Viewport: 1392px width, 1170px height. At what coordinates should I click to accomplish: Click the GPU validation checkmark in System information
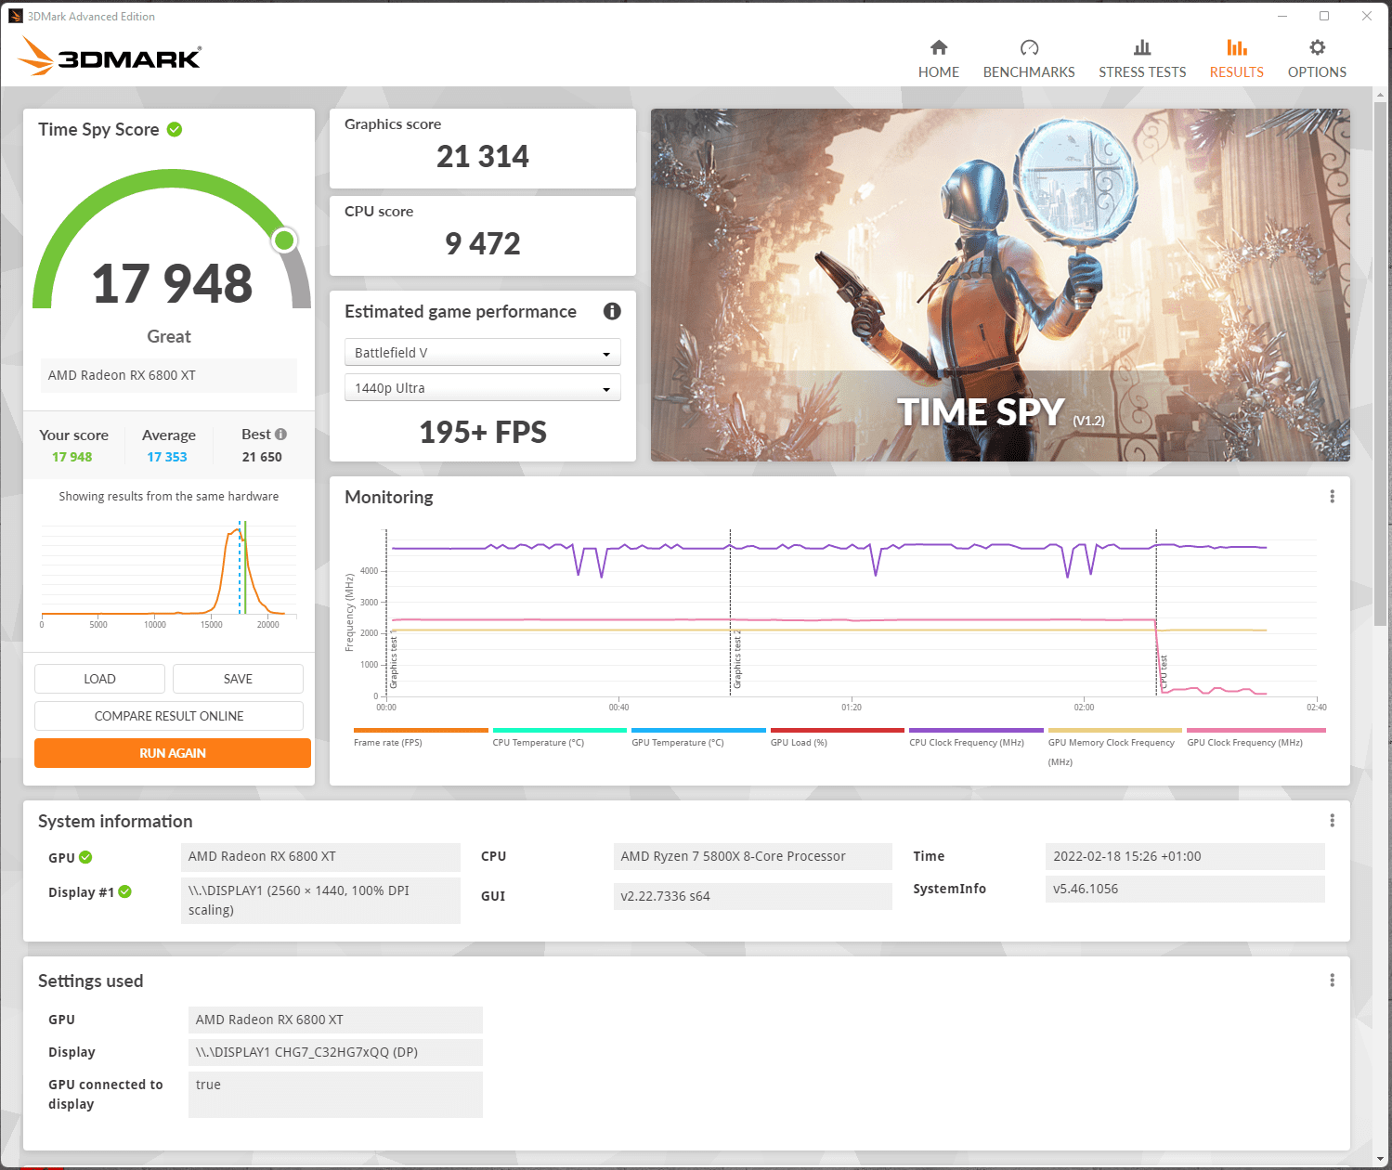pyautogui.click(x=85, y=857)
